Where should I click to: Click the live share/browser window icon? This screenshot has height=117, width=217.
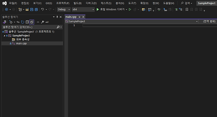[150, 9]
